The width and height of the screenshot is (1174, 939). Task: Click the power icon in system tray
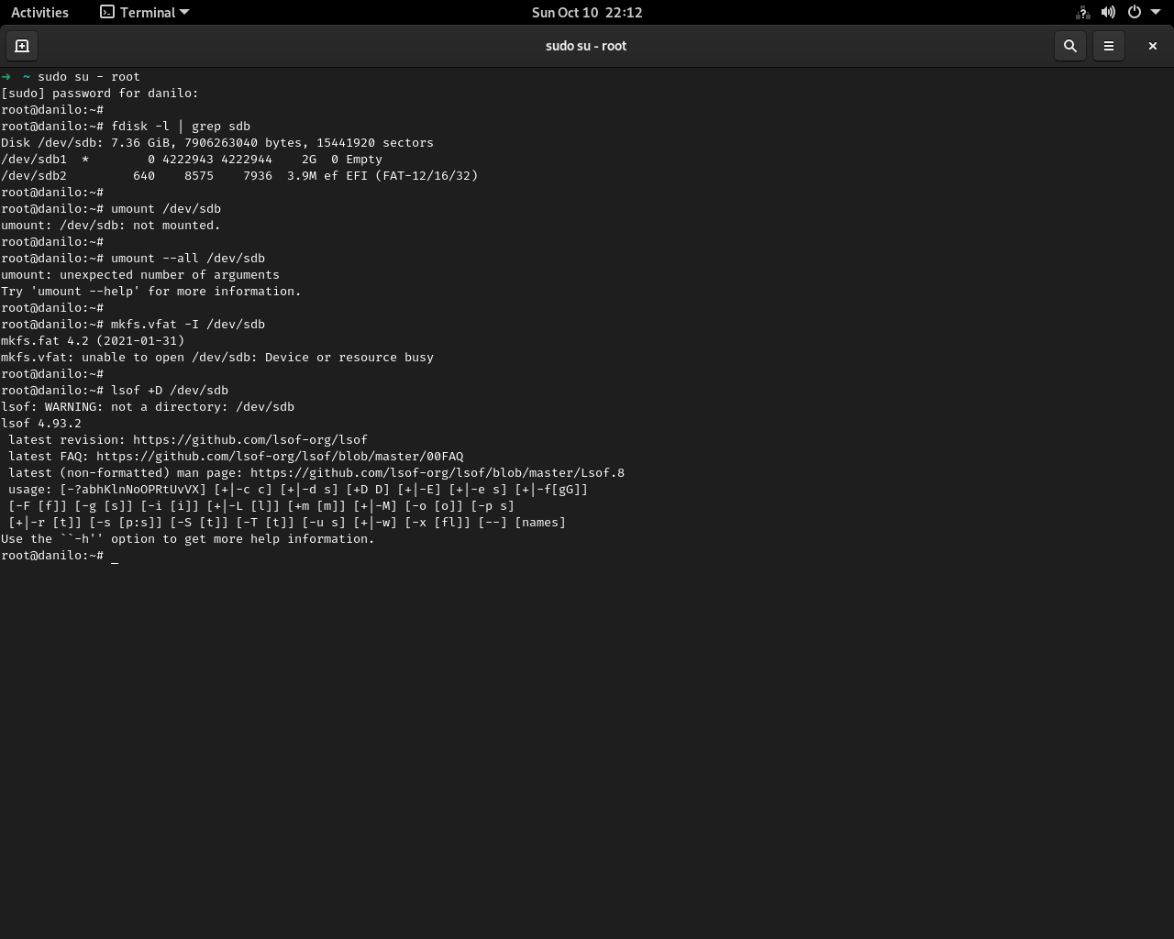[x=1134, y=12]
